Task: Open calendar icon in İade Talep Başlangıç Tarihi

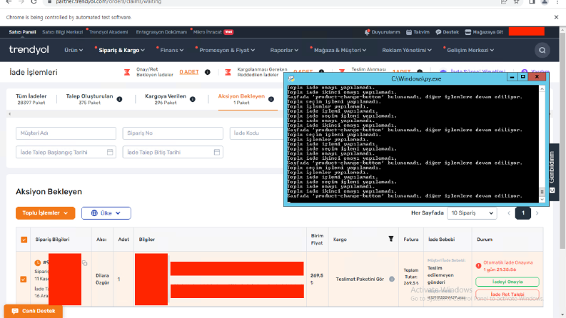Action: pos(110,152)
